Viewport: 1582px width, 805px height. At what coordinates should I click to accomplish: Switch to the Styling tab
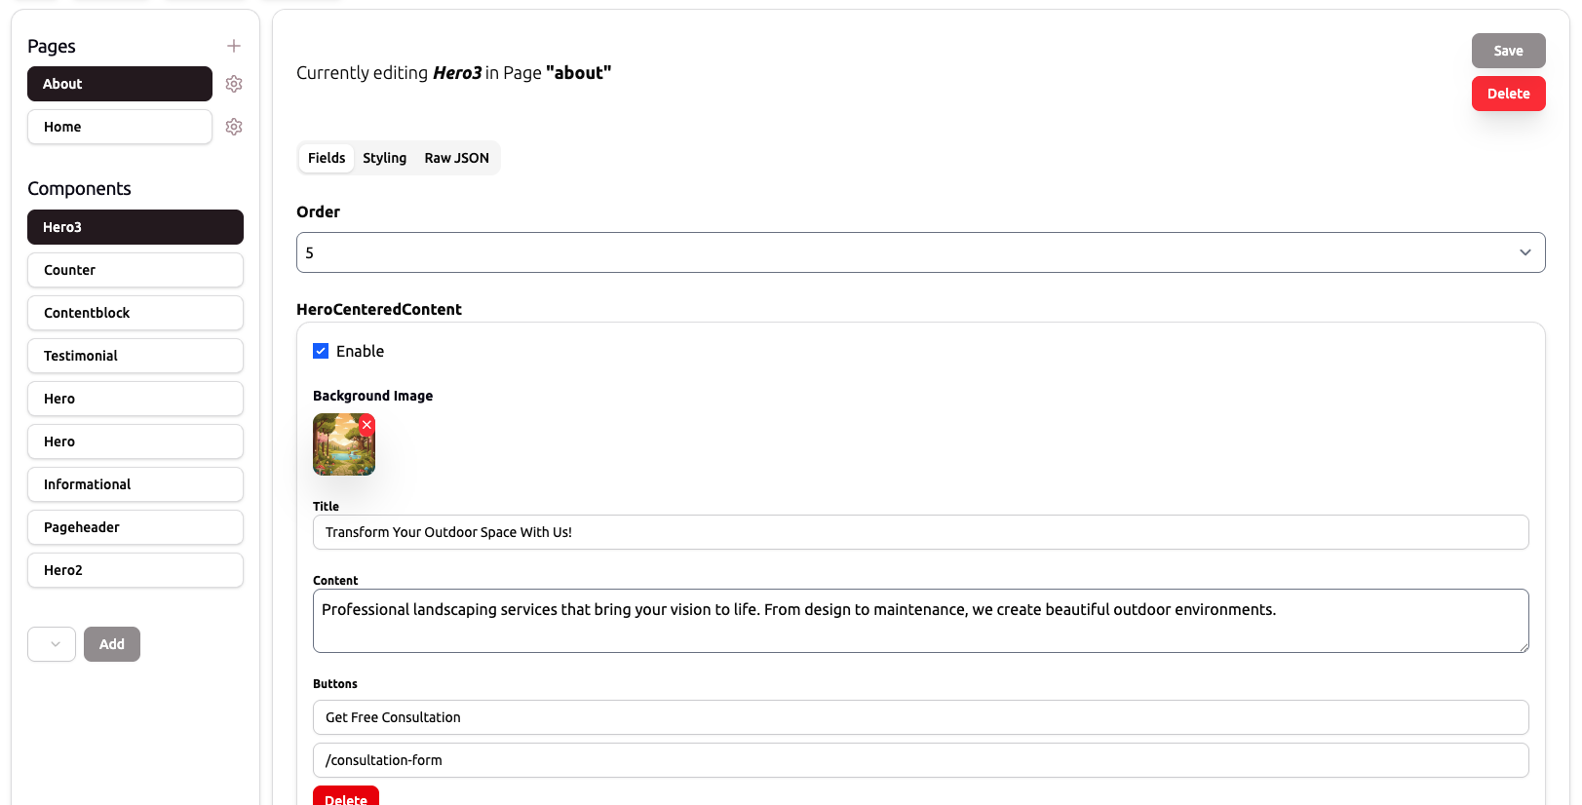(384, 158)
